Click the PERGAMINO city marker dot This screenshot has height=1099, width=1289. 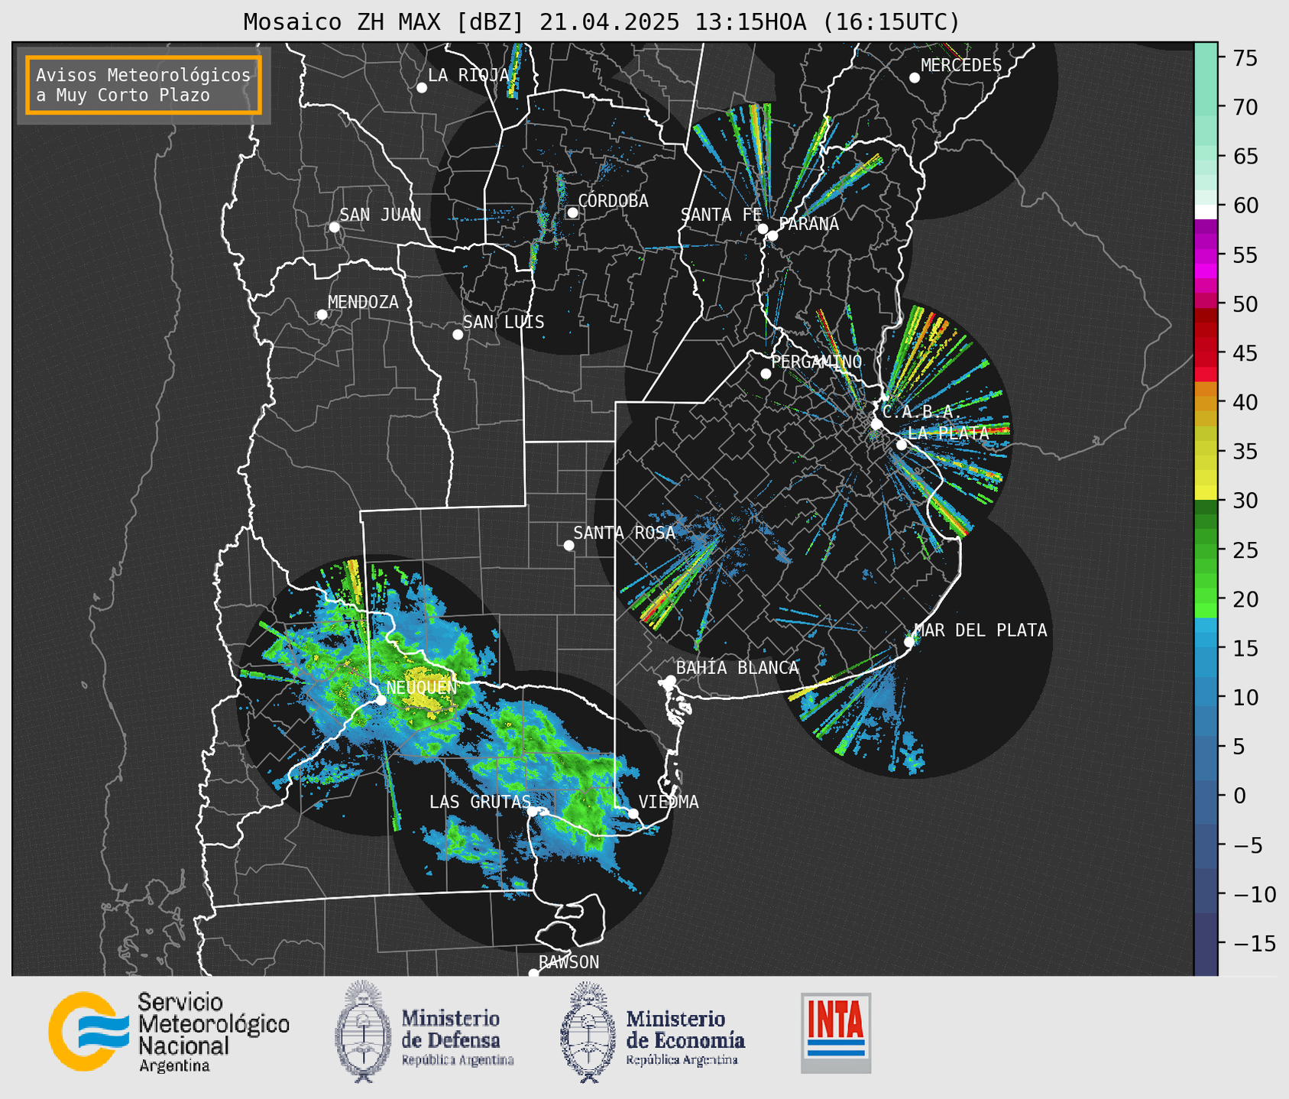pos(766,374)
